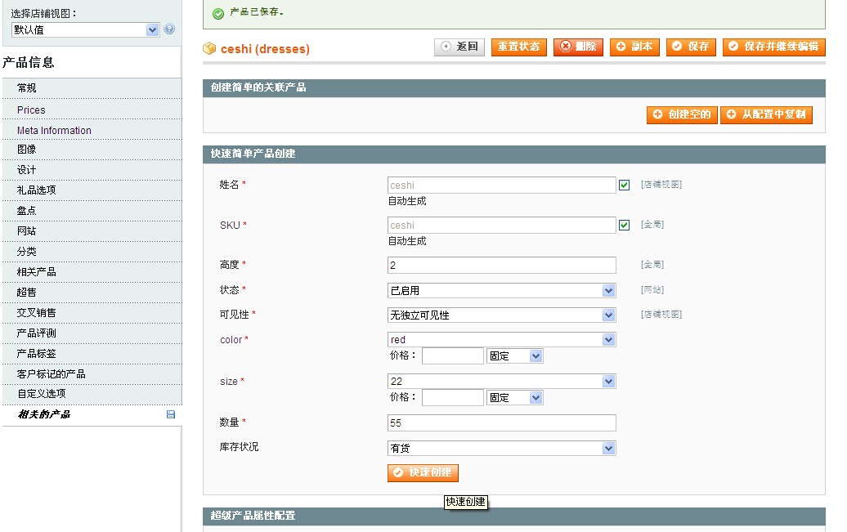Click the red 删除 delete button
The height and width of the screenshot is (532, 847).
point(578,47)
